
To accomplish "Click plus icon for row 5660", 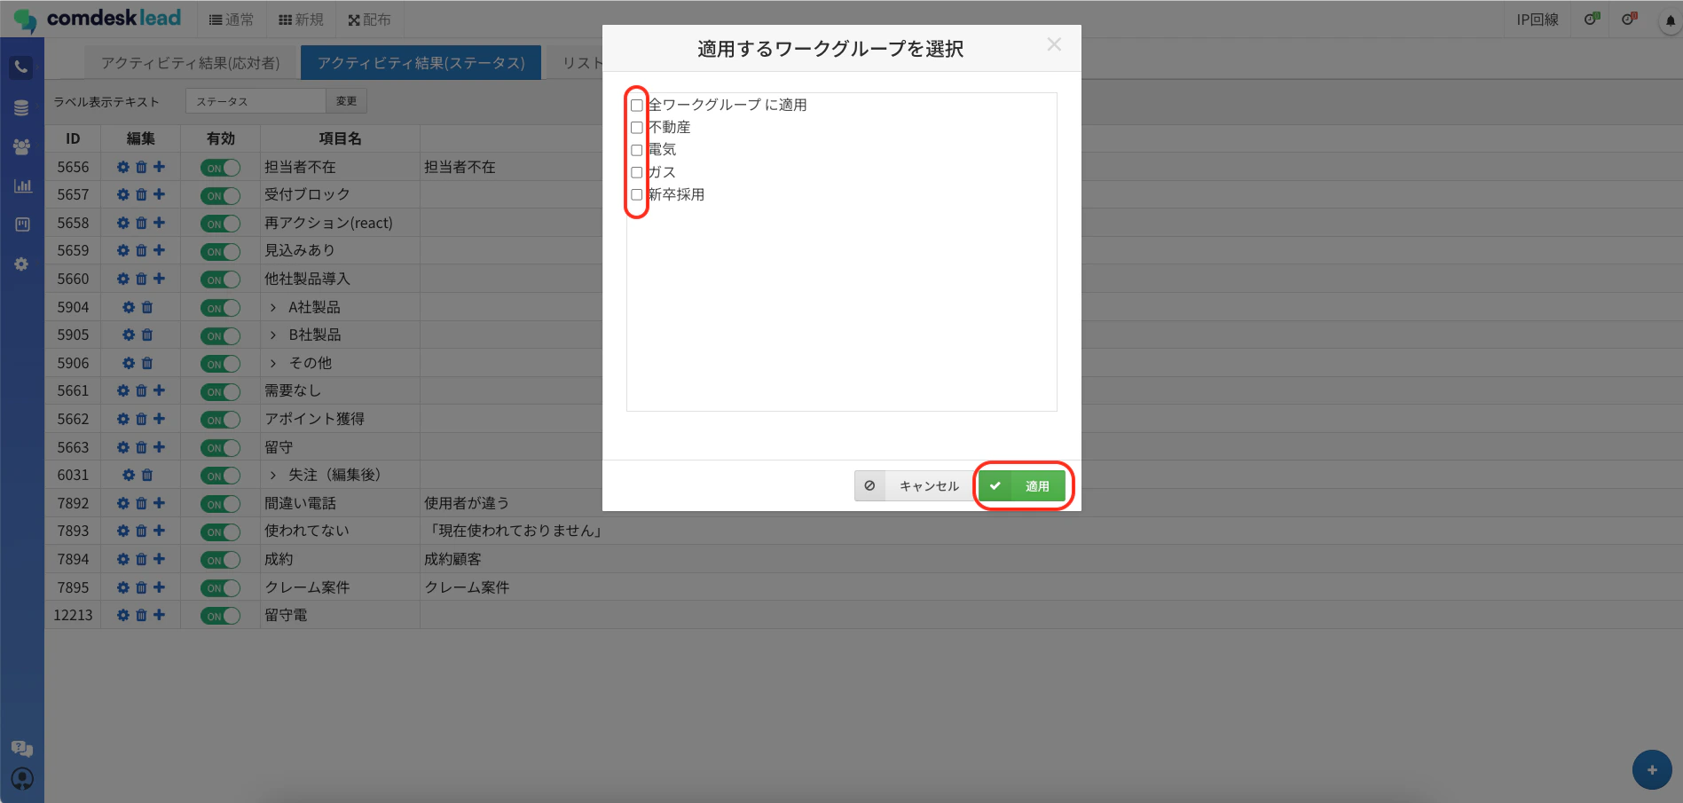I will (159, 279).
